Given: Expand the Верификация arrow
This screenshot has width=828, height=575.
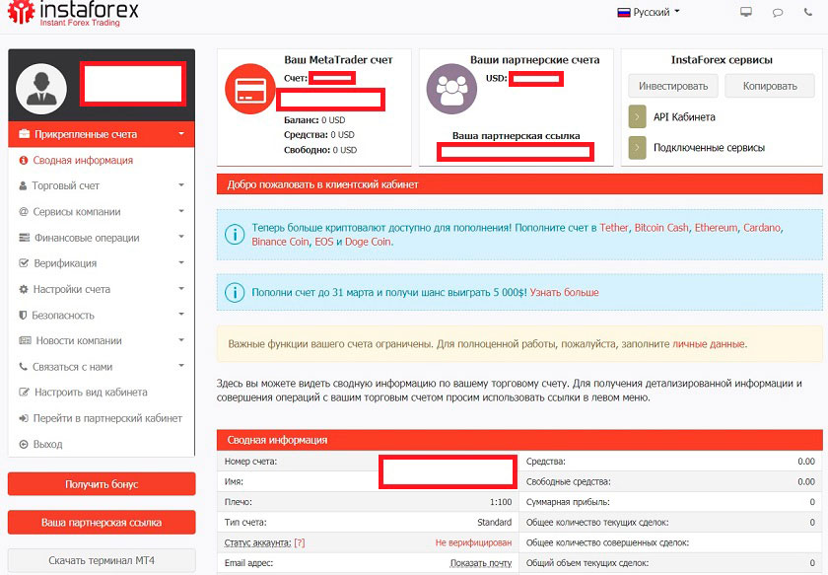Looking at the screenshot, I should [x=181, y=262].
